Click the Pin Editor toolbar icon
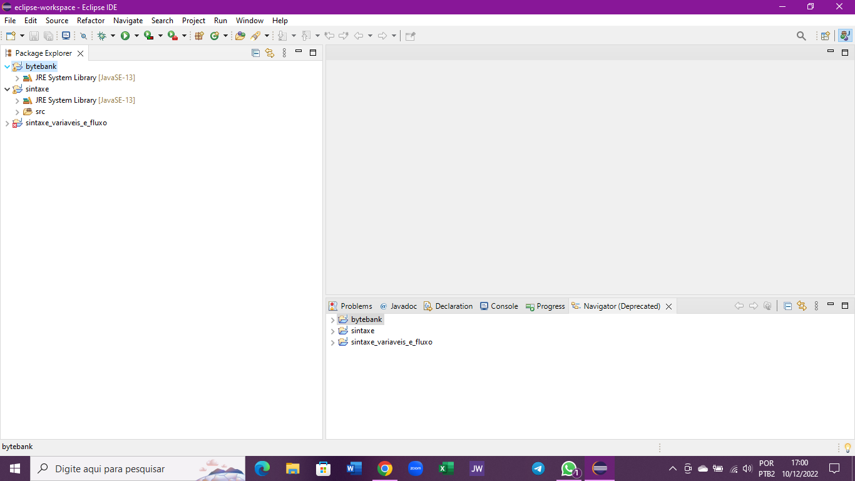Viewport: 855px width, 481px height. [x=410, y=36]
